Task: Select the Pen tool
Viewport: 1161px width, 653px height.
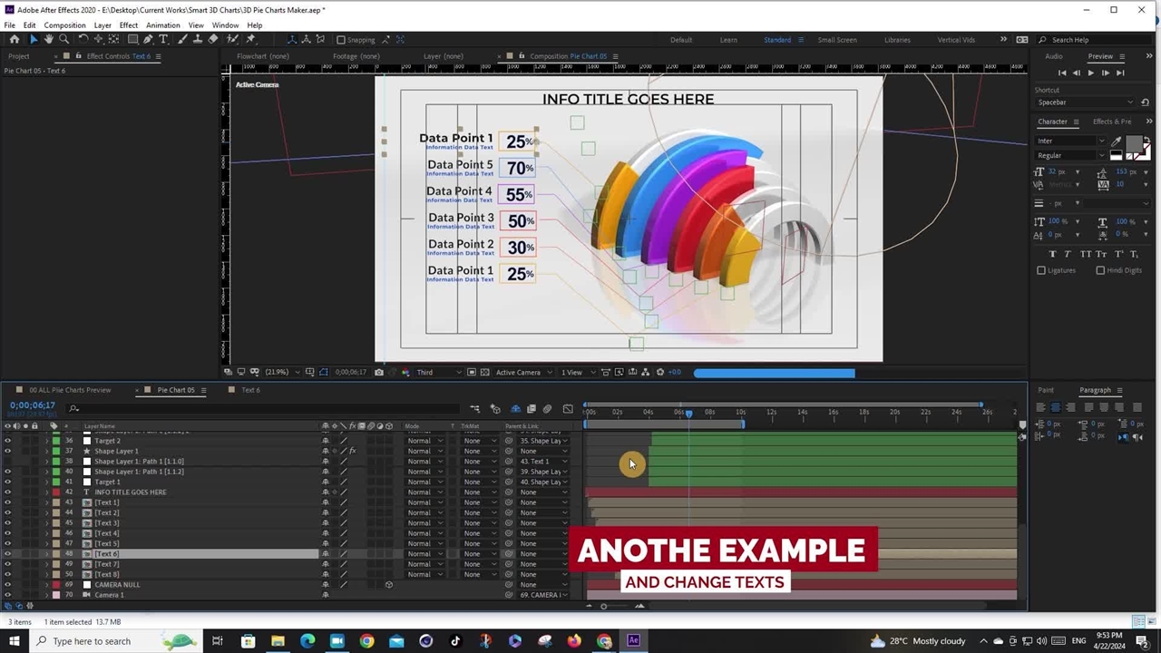Action: point(146,39)
